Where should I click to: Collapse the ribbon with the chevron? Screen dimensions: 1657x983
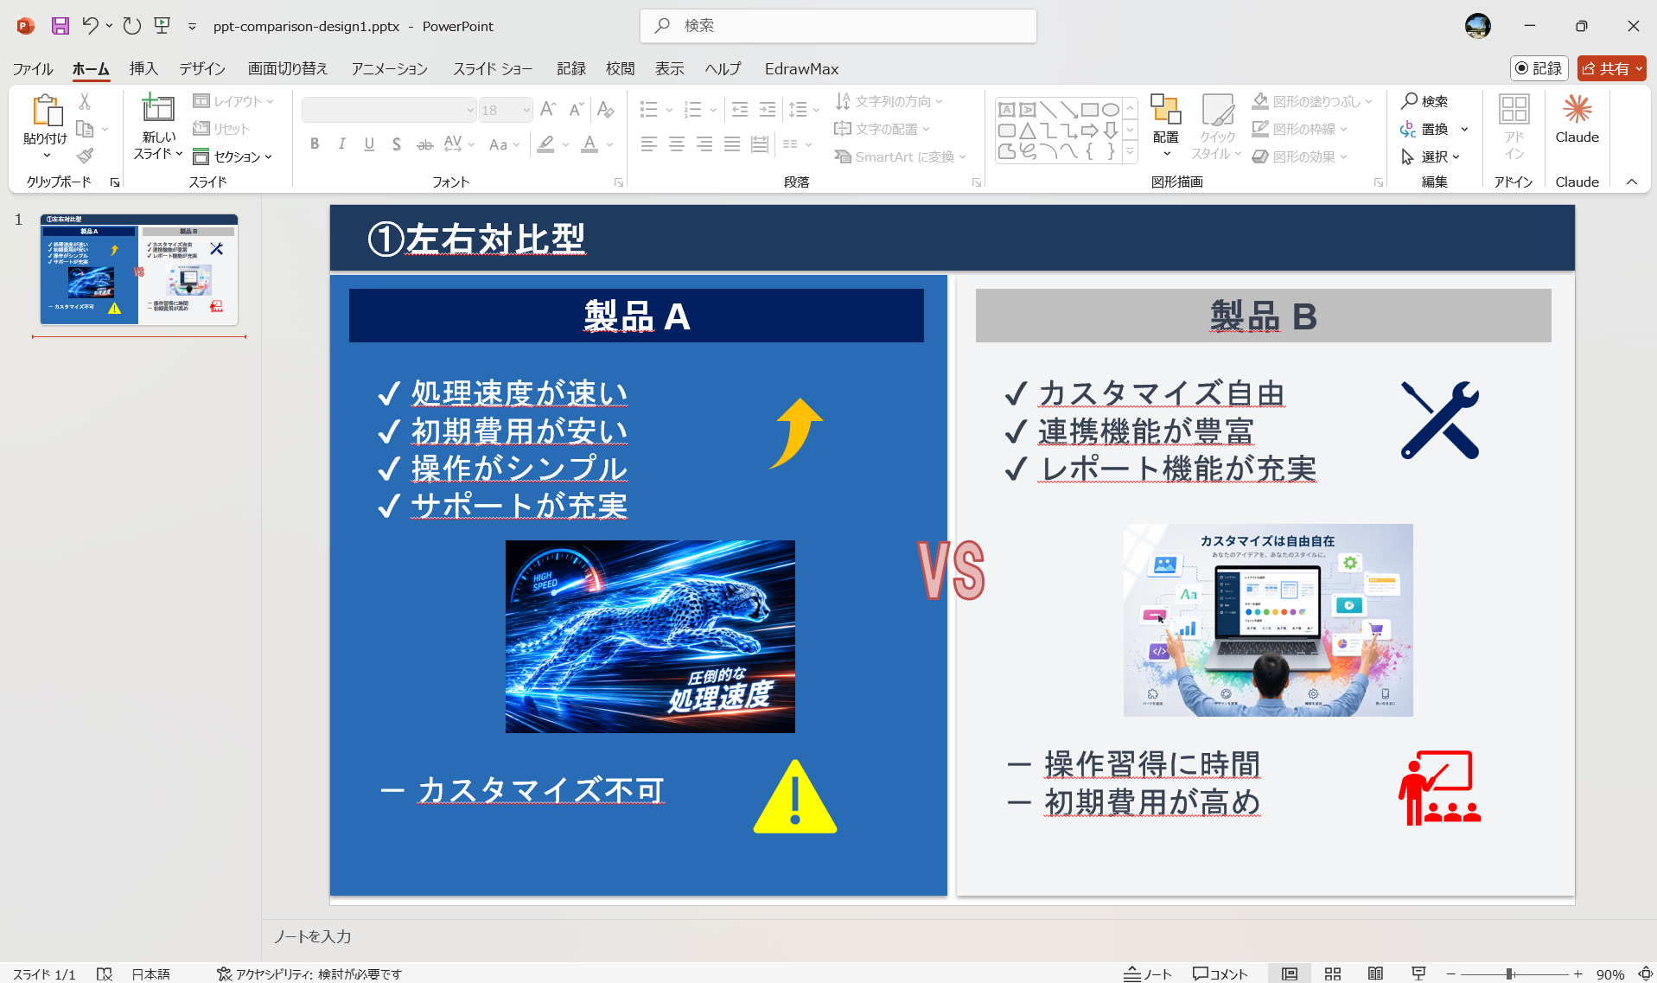click(x=1632, y=182)
